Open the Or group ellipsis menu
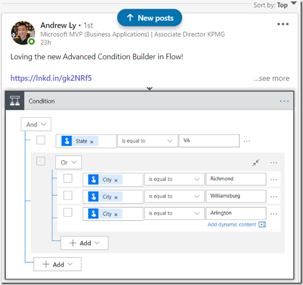 point(274,163)
